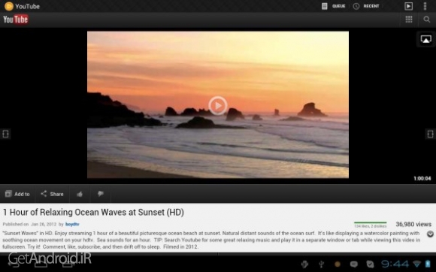The width and height of the screenshot is (436, 272).
Task: Expand the description with the down arrow
Action: (x=430, y=234)
